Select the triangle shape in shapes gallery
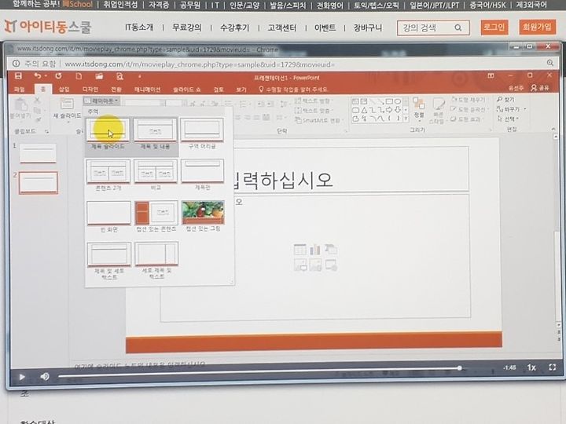The width and height of the screenshot is (566, 424). [364, 110]
